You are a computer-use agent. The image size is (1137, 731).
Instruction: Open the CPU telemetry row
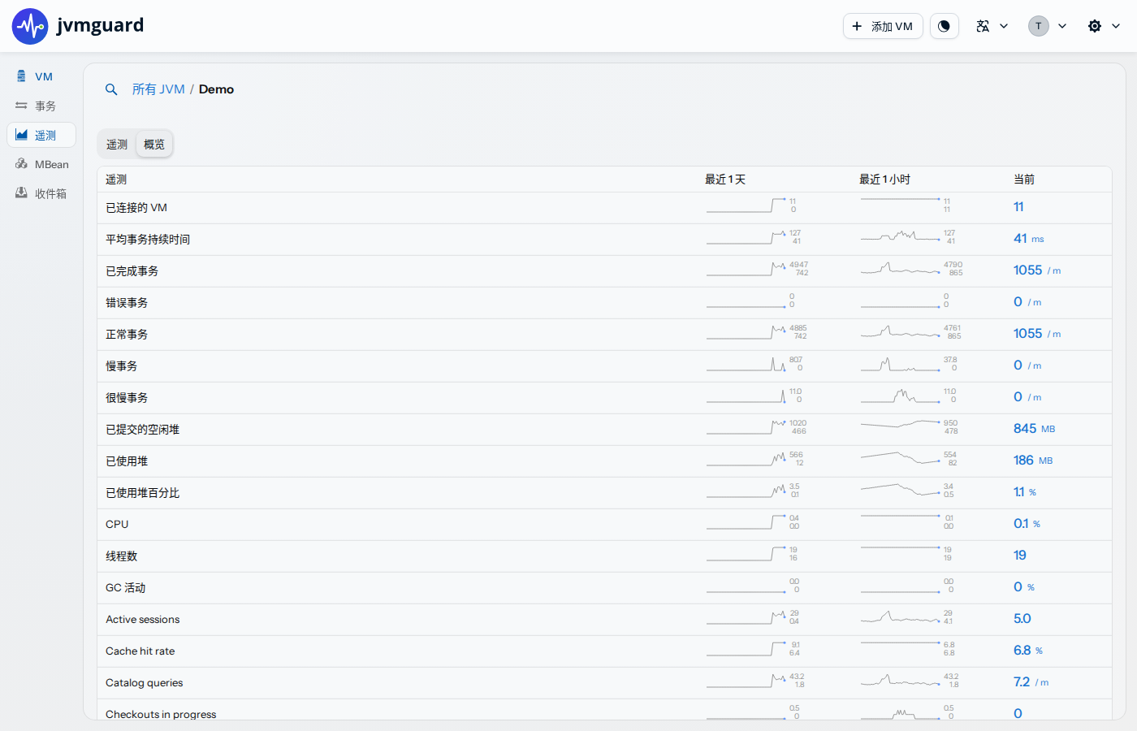(605, 525)
